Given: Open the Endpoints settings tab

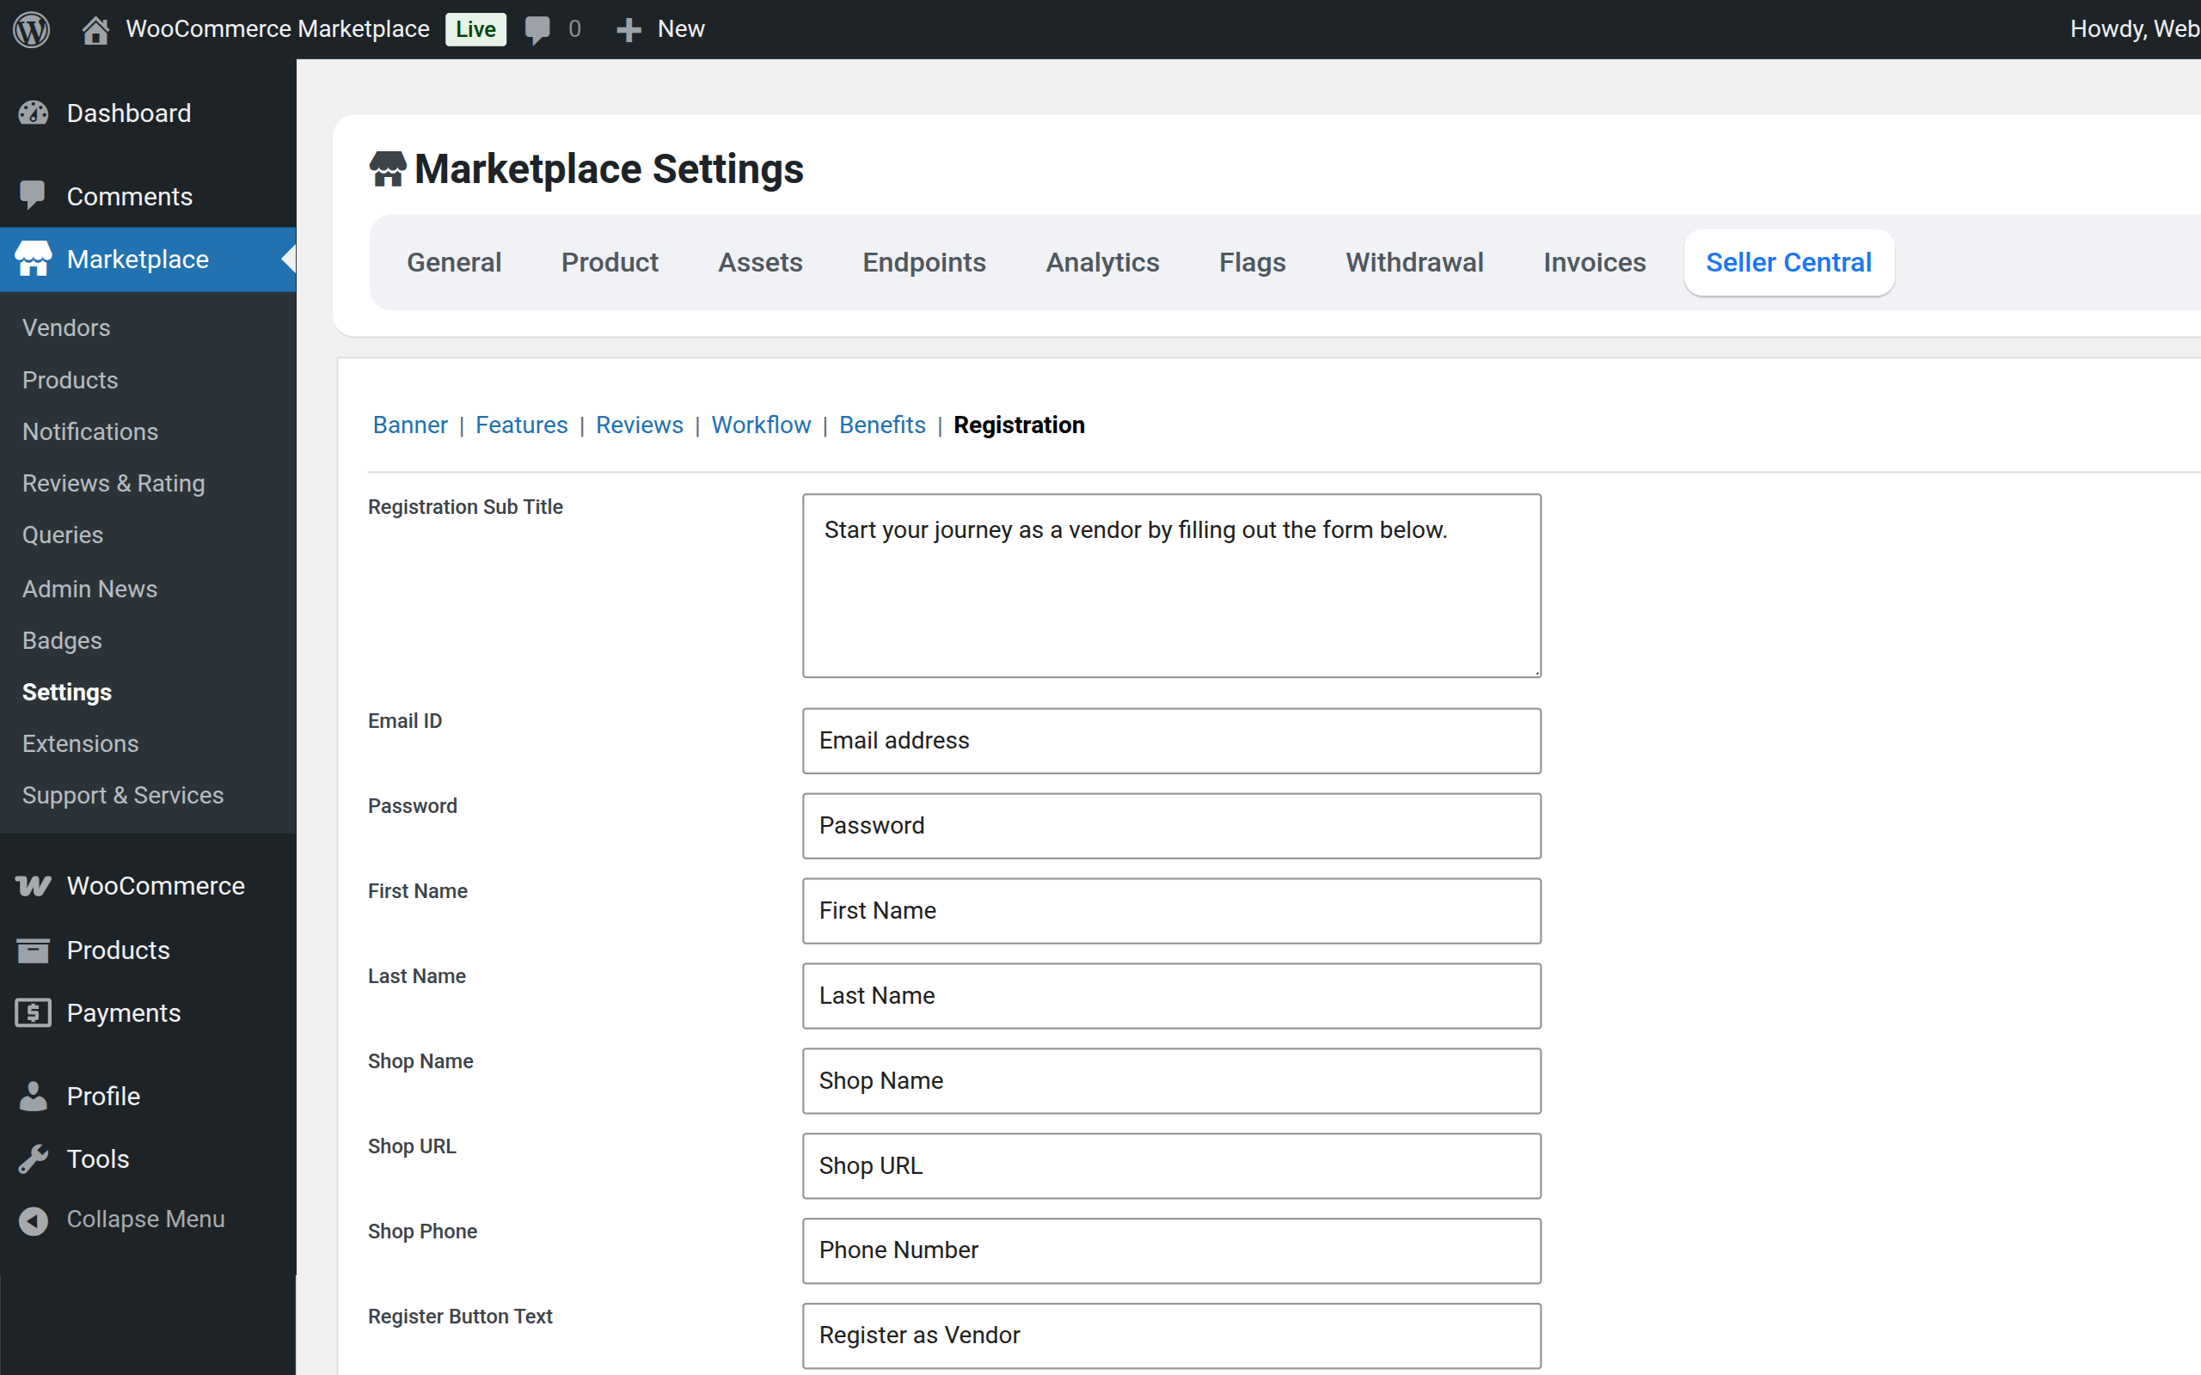Looking at the screenshot, I should point(924,263).
